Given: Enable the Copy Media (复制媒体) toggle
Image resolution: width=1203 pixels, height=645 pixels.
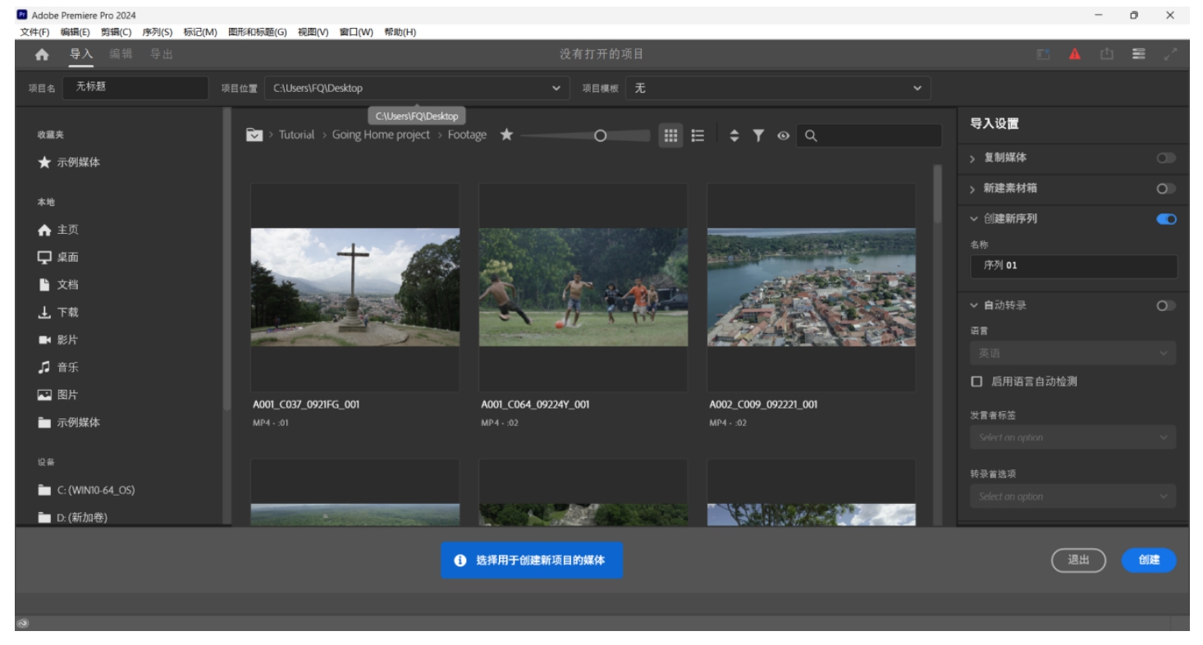Looking at the screenshot, I should pyautogui.click(x=1166, y=158).
